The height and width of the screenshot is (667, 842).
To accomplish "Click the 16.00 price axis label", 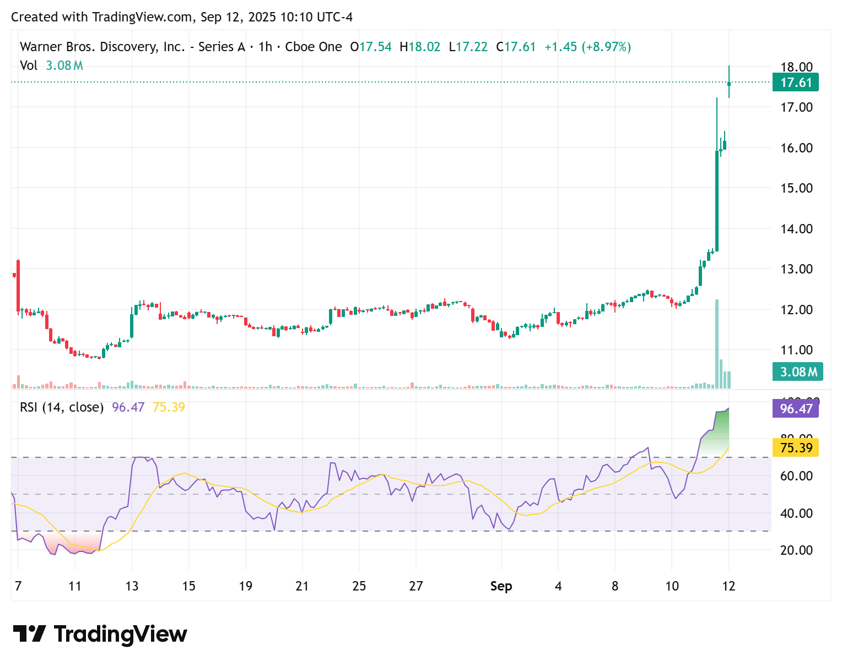I will [796, 148].
